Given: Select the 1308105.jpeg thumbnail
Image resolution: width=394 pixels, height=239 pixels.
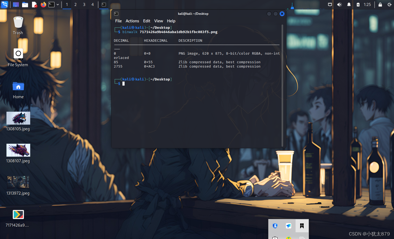Looking at the screenshot, I should tap(18, 118).
